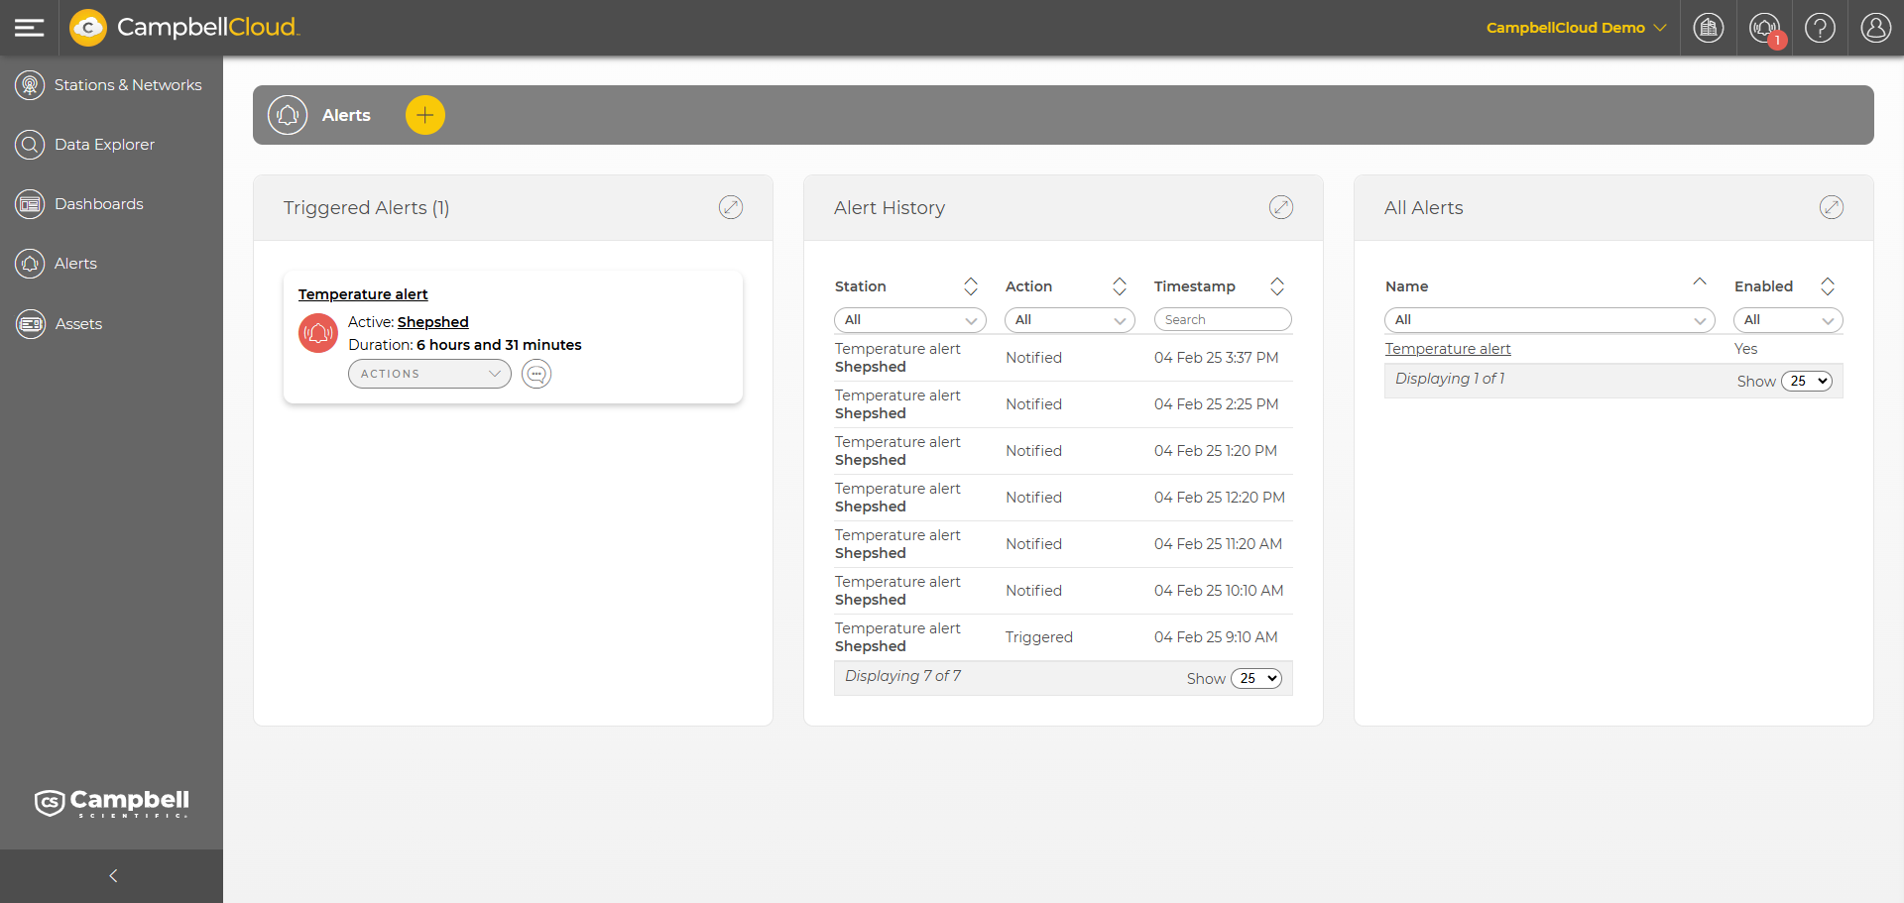The height and width of the screenshot is (903, 1904).
Task: Sort All Alerts by Enabled
Action: 1828,286
